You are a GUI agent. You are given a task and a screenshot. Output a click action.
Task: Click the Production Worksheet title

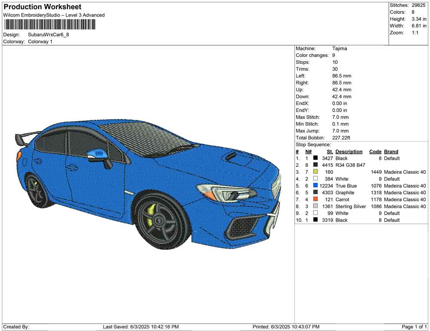(x=42, y=7)
